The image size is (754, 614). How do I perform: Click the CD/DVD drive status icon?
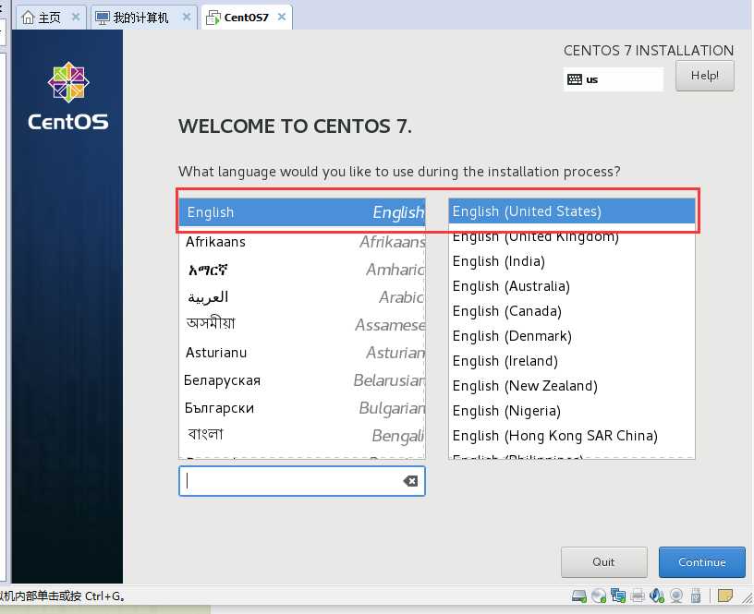point(599,596)
